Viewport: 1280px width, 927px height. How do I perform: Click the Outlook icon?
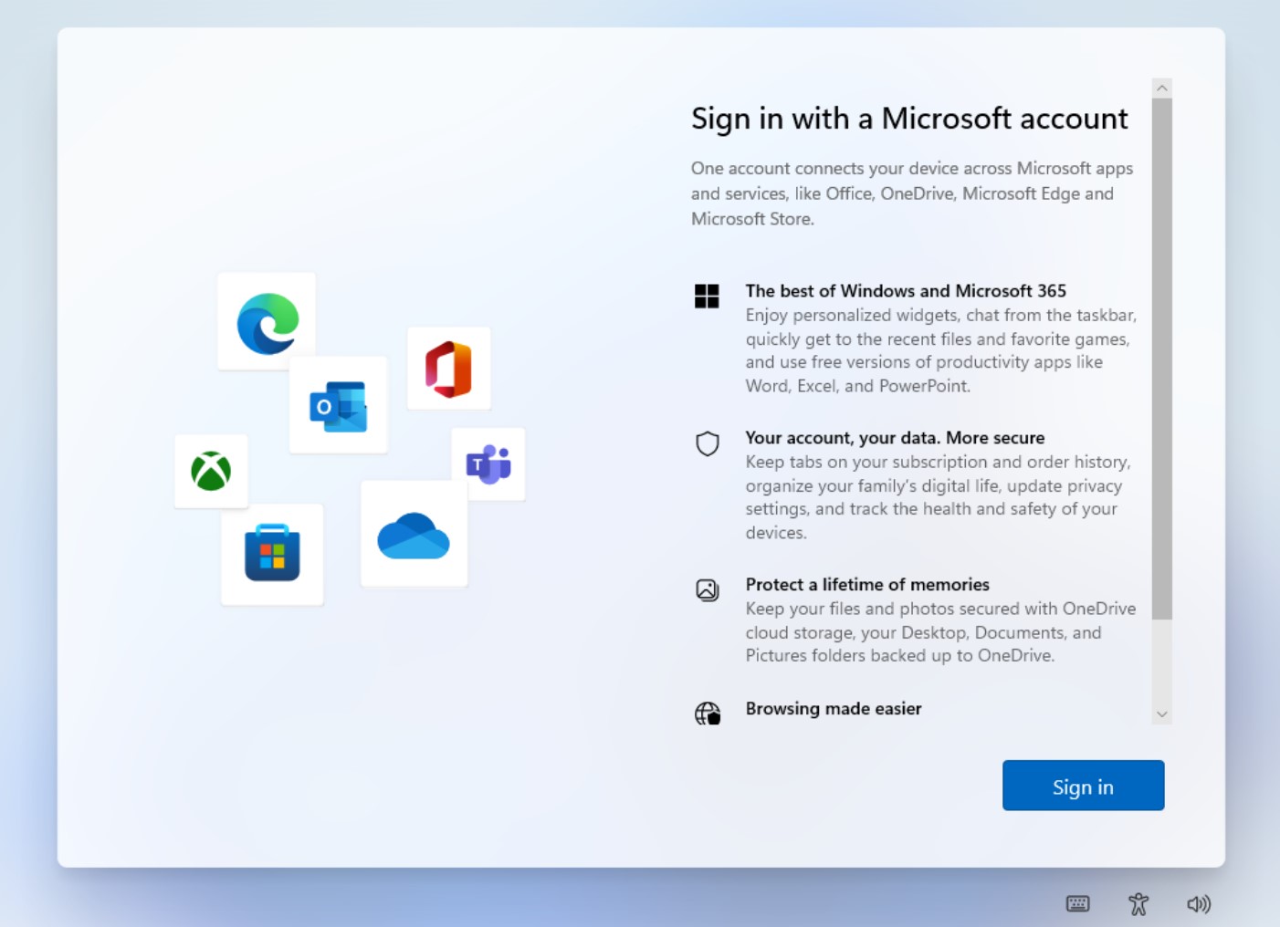(x=338, y=405)
